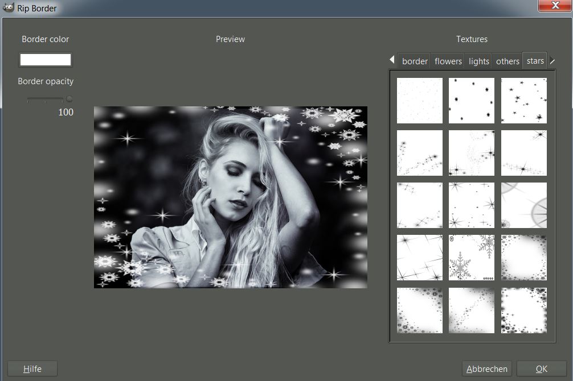Select the small five-point stars texture
The height and width of the screenshot is (381, 573).
click(523, 100)
